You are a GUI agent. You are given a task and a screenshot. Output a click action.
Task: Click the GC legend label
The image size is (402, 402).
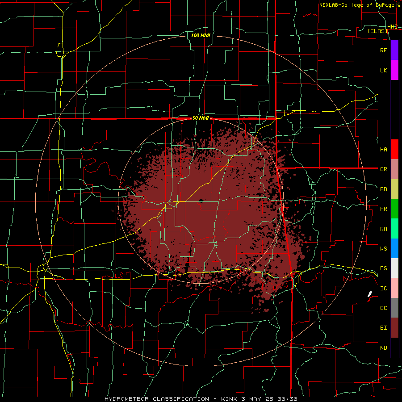point(383,308)
